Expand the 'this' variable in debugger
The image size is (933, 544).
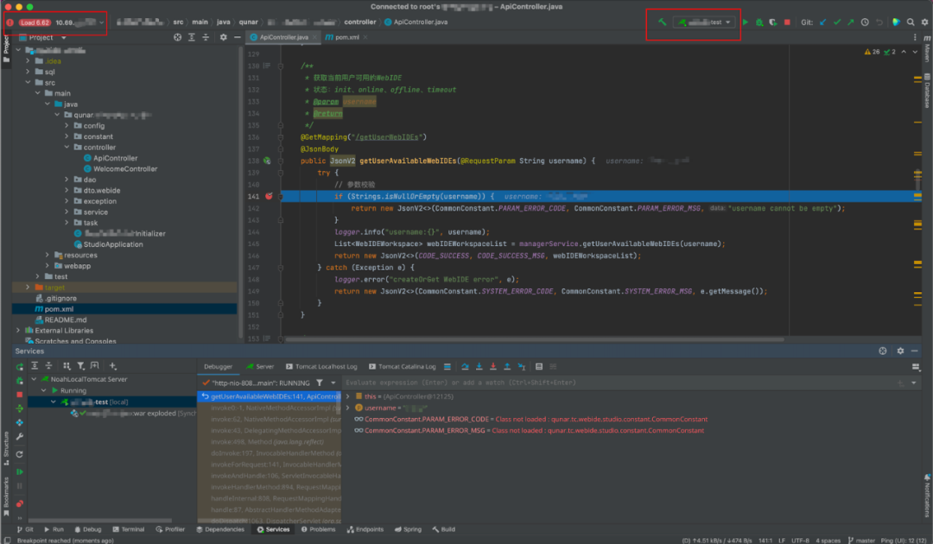348,396
